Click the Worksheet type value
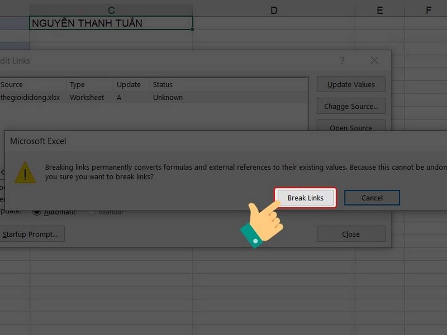The height and width of the screenshot is (335, 447). point(87,97)
